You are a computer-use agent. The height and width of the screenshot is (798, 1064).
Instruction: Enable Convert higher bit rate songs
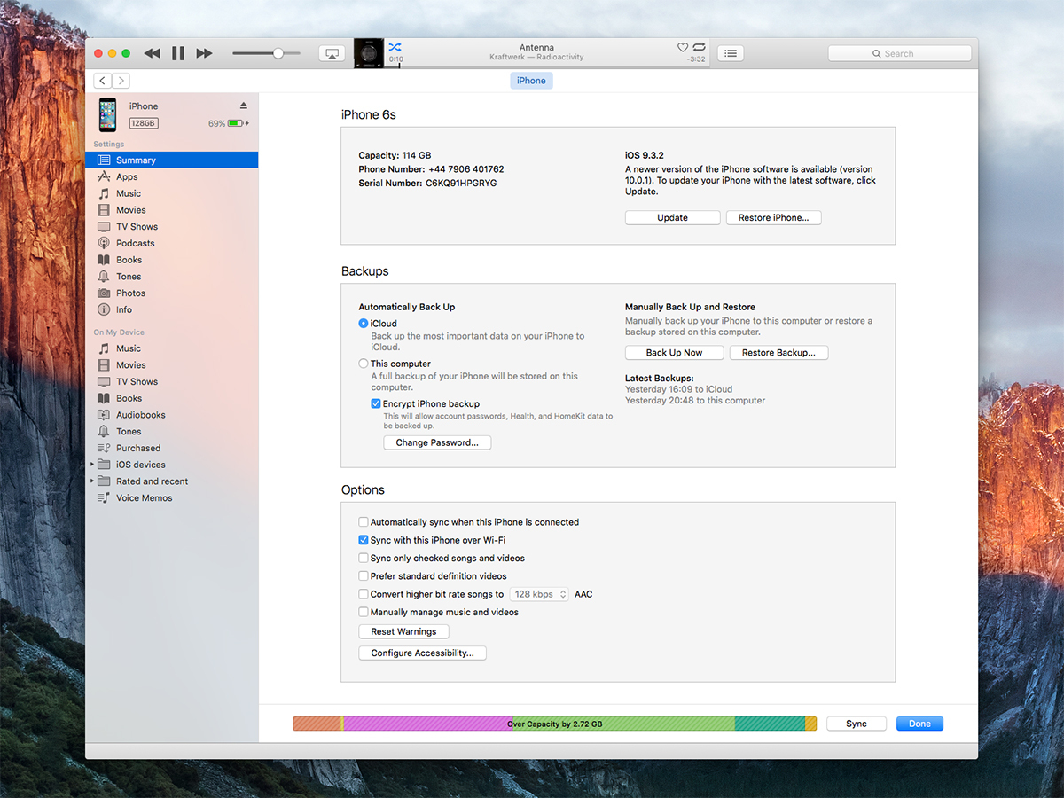(x=364, y=594)
